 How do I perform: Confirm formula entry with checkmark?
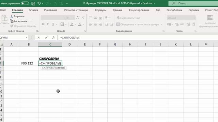[x=46, y=38]
